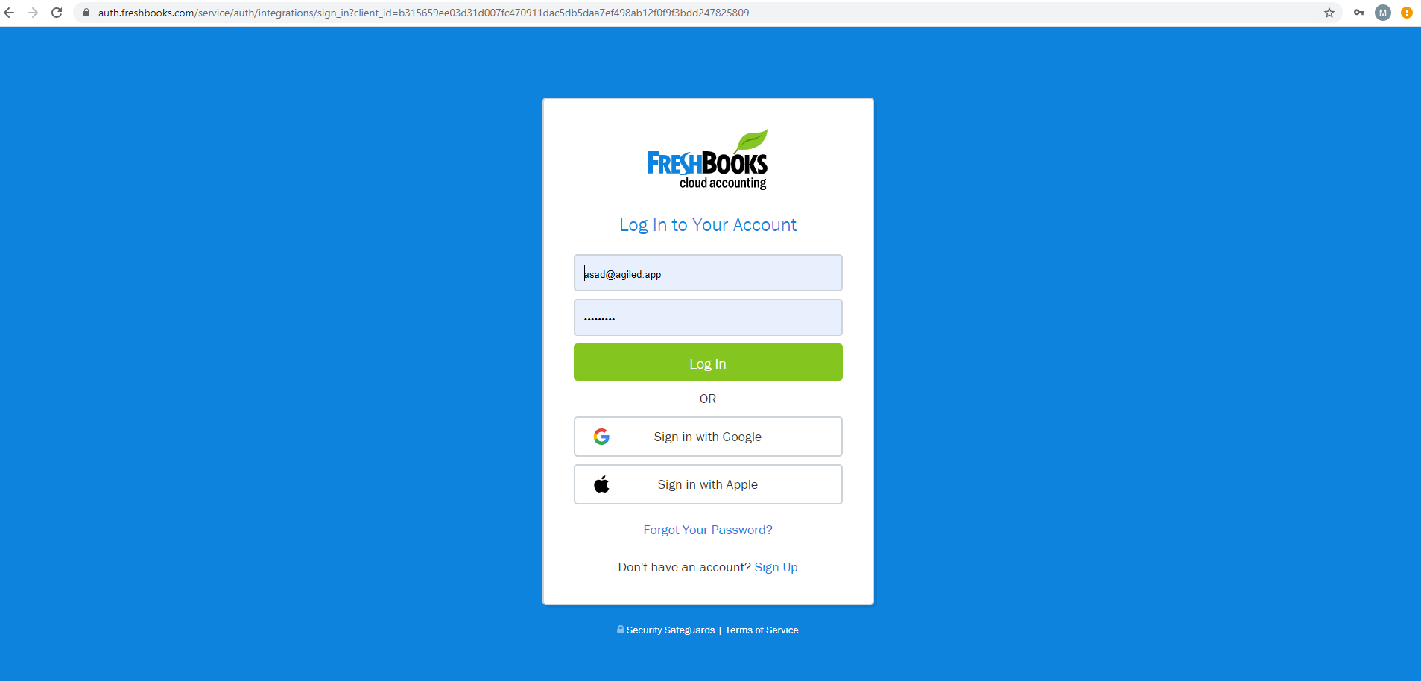Click the browser back arrow
The image size is (1421, 681).
click(9, 13)
